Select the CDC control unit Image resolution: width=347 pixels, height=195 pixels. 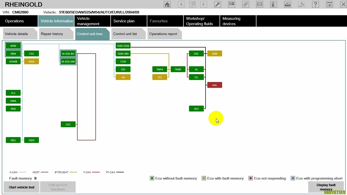pyautogui.click(x=68, y=125)
